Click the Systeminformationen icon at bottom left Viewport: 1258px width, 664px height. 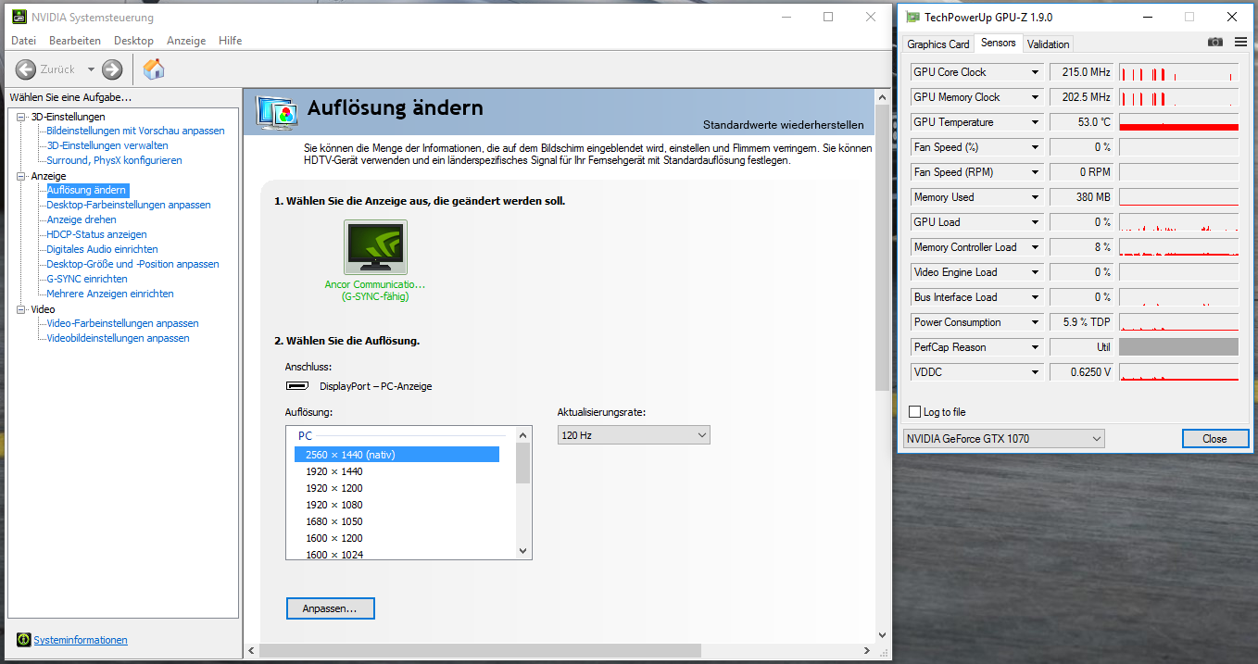click(x=24, y=640)
